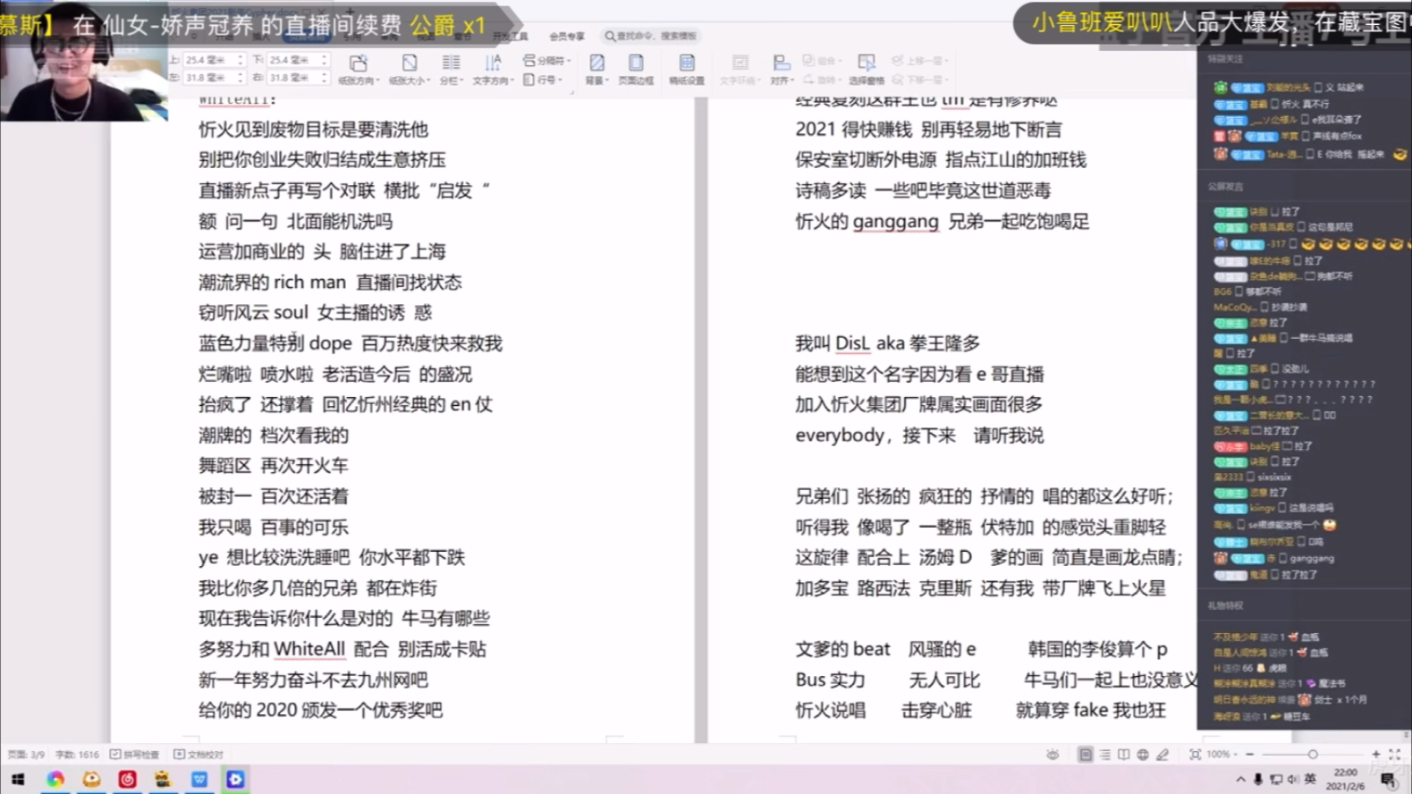The image size is (1412, 794).
Task: Toggle spell check (拼写检查) in status bar
Action: coord(134,755)
